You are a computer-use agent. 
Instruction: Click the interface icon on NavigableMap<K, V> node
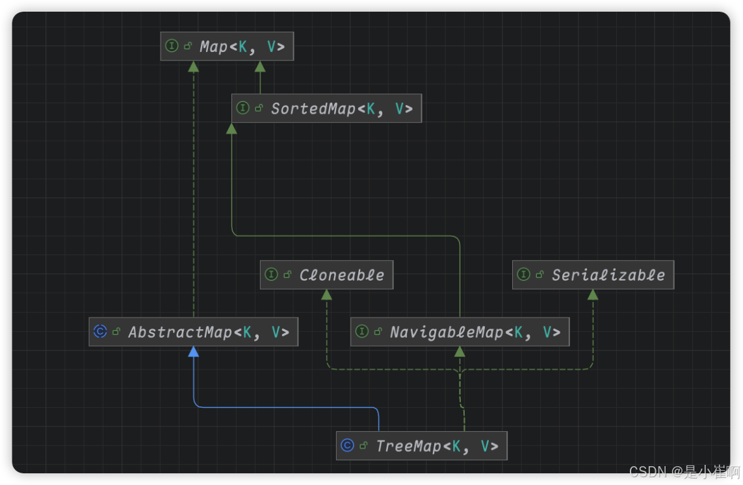click(361, 332)
